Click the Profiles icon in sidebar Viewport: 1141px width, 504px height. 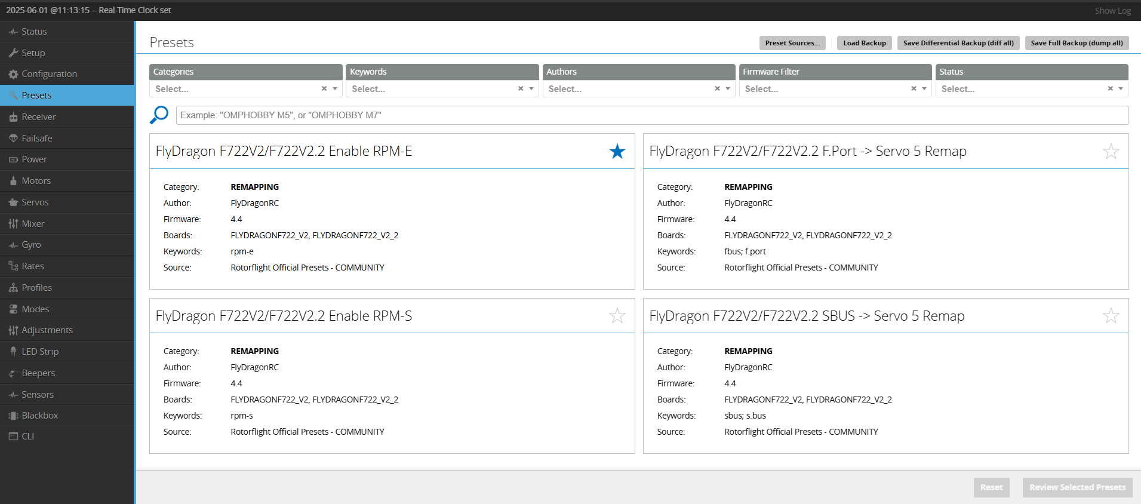tap(13, 288)
